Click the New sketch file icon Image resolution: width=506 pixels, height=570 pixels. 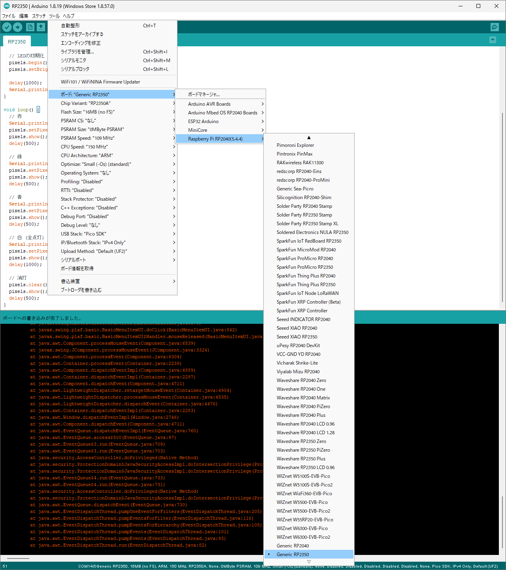(30, 27)
